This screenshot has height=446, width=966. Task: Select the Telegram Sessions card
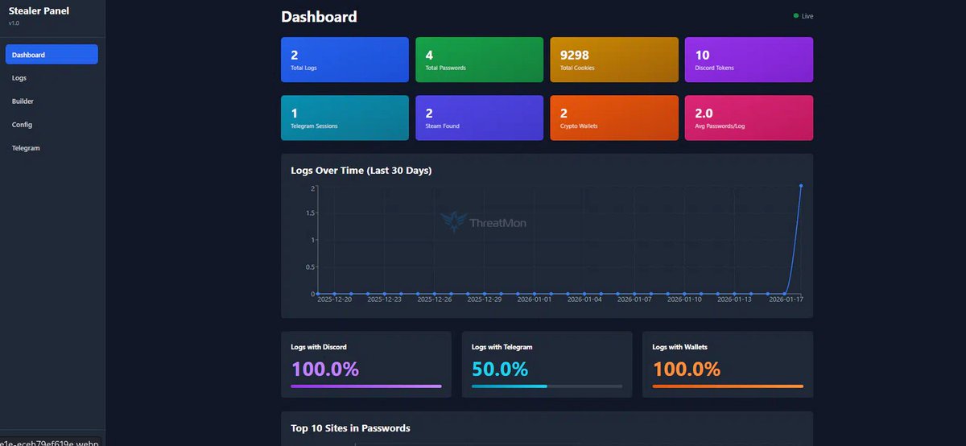[345, 118]
